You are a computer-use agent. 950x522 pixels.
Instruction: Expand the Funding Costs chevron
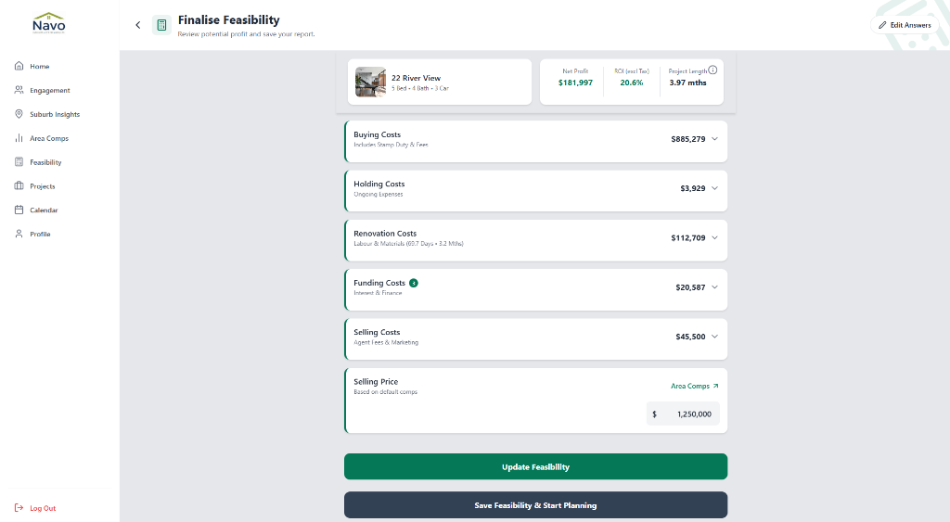point(714,287)
